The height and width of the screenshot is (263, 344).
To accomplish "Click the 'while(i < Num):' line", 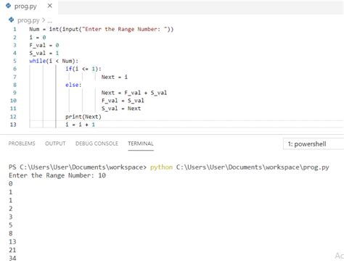I will [54, 61].
